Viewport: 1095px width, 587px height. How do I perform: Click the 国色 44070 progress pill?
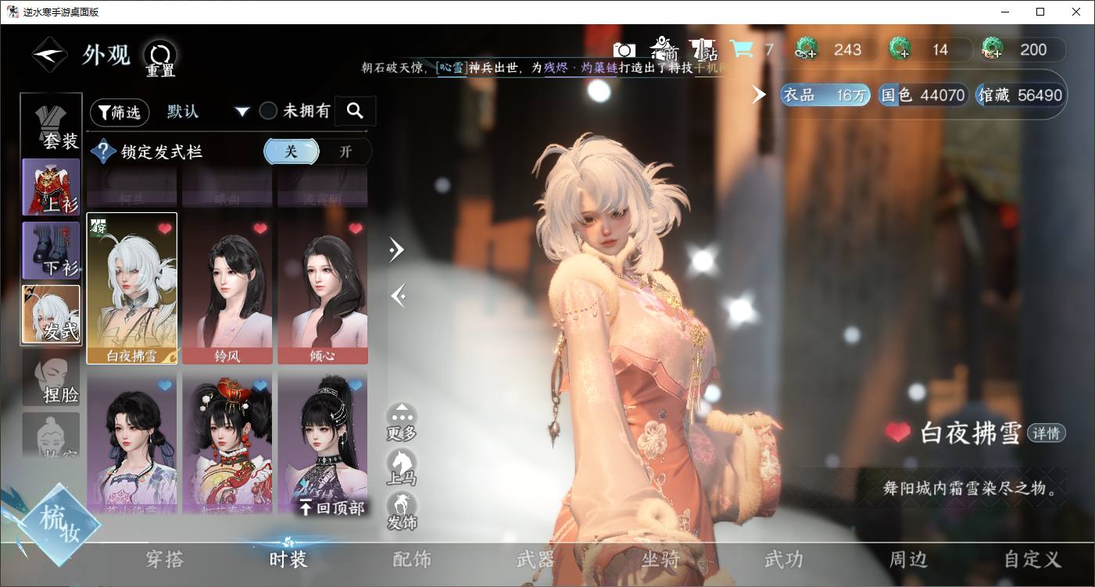pyautogui.click(x=923, y=95)
